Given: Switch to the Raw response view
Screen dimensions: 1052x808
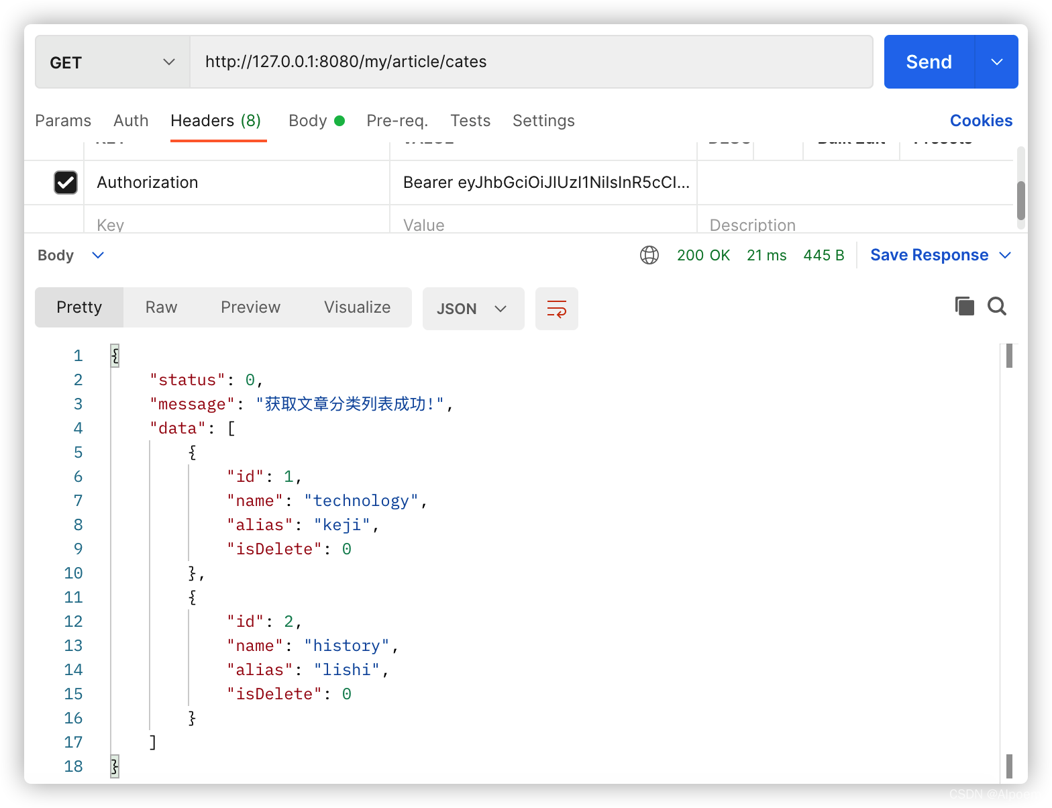Looking at the screenshot, I should point(162,307).
